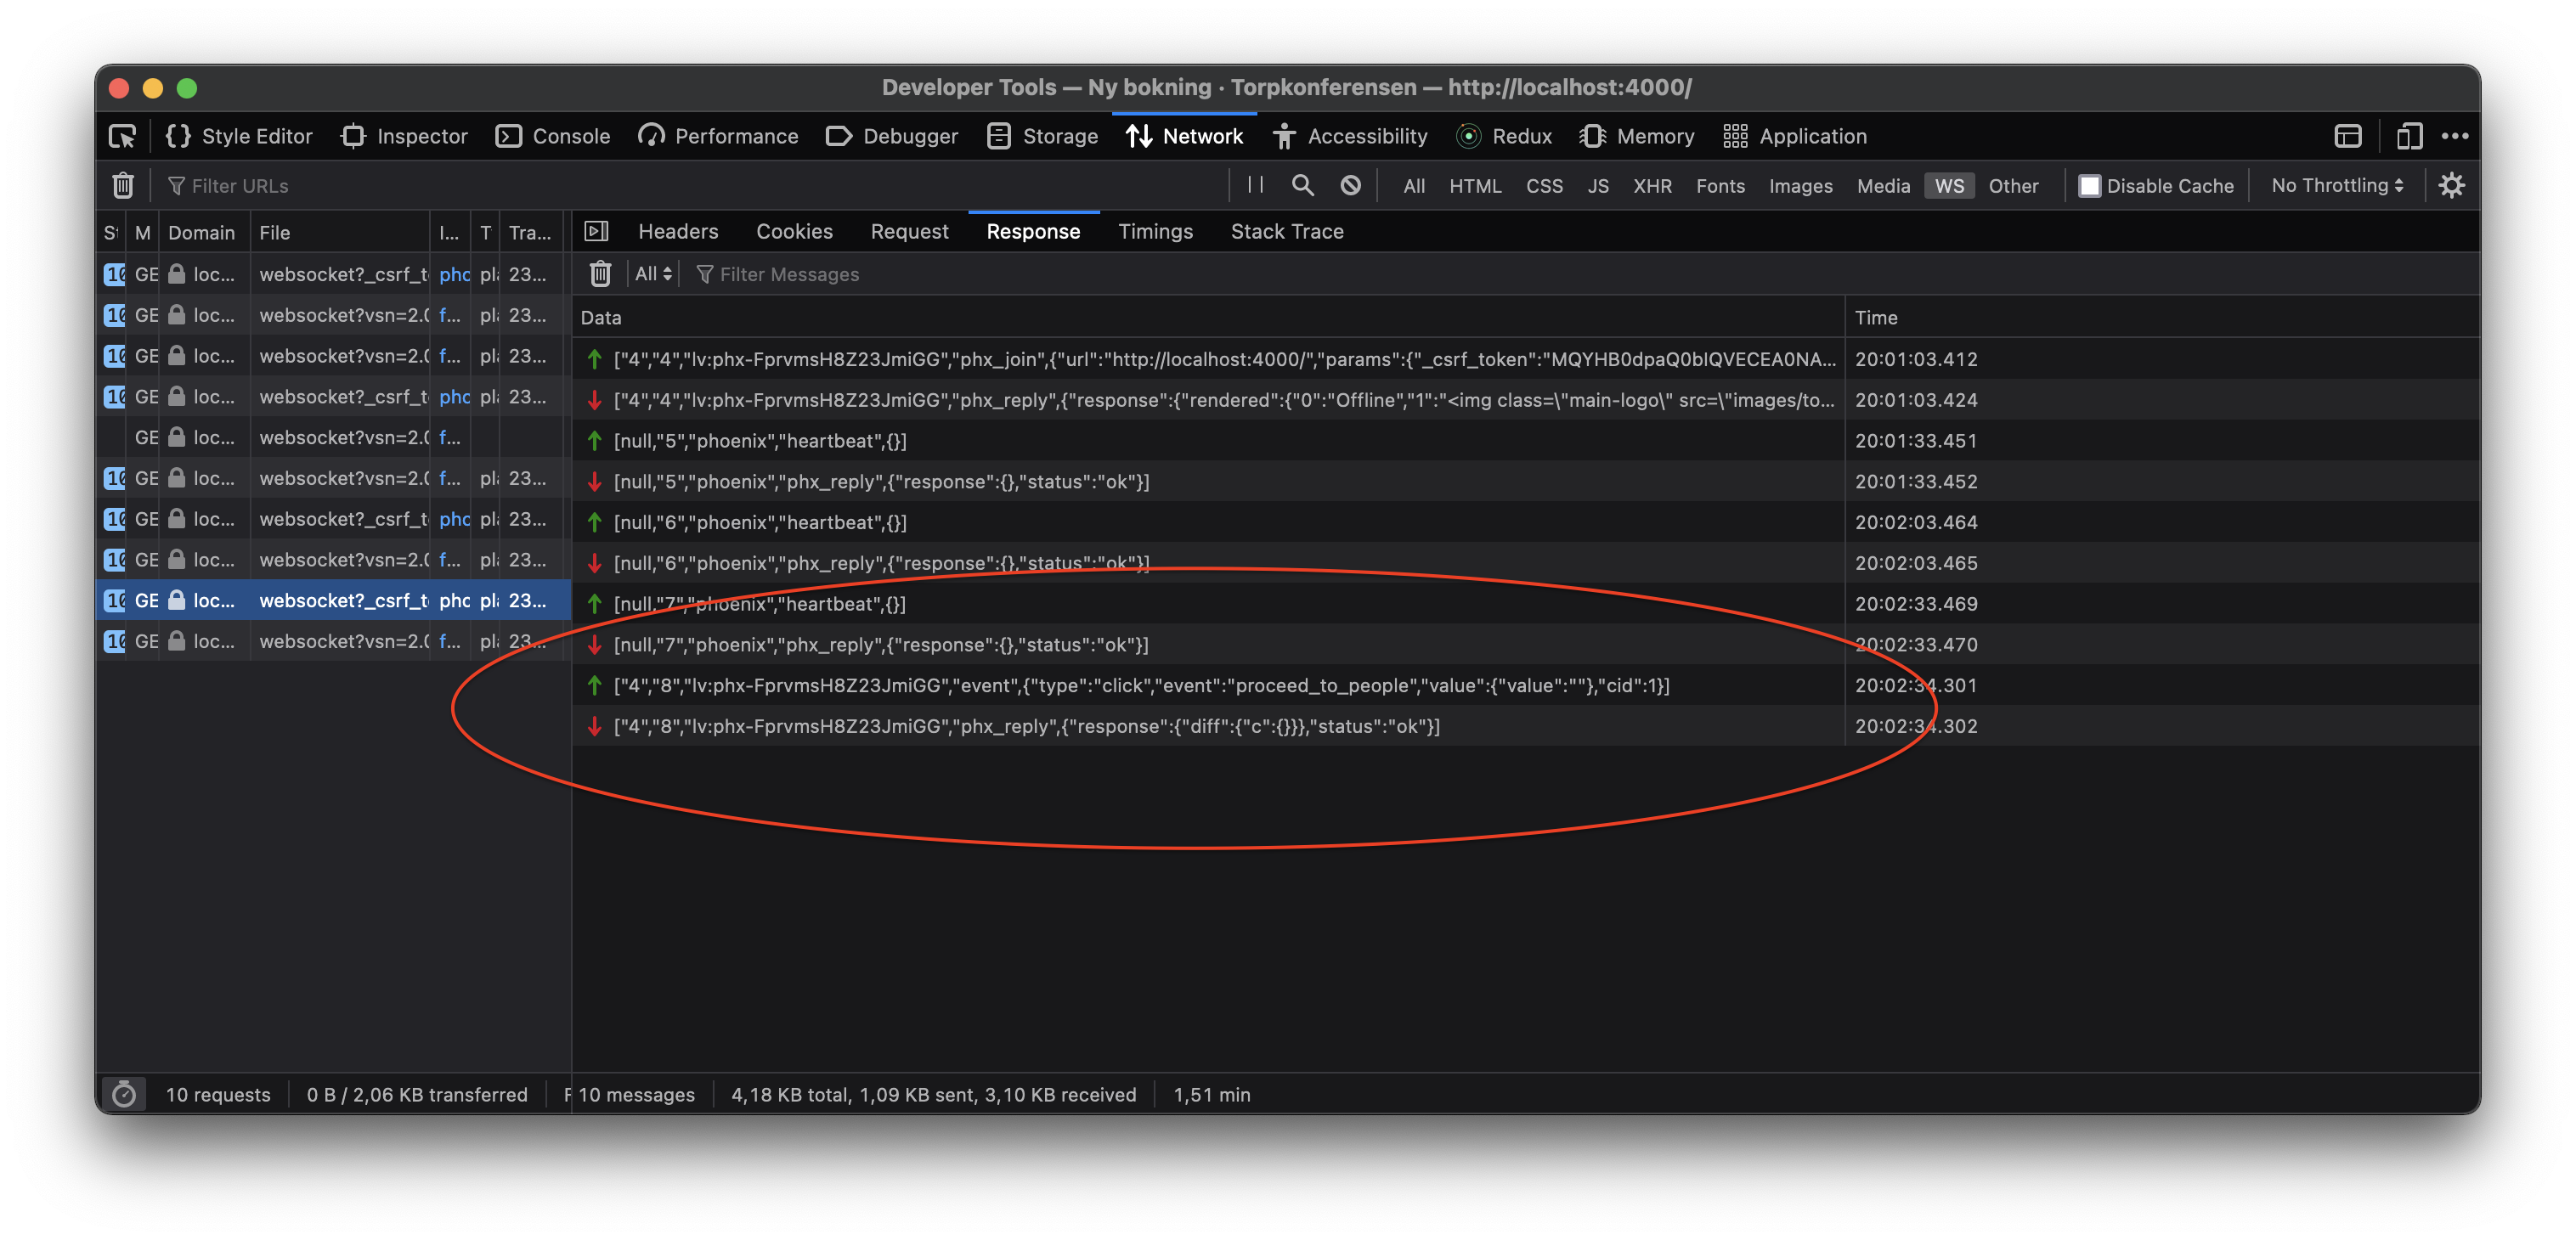Switch to the Console panel
This screenshot has height=1240, width=2576.
point(553,136)
